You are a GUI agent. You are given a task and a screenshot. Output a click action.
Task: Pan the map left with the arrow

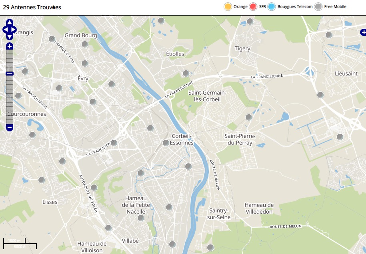(x=5, y=30)
